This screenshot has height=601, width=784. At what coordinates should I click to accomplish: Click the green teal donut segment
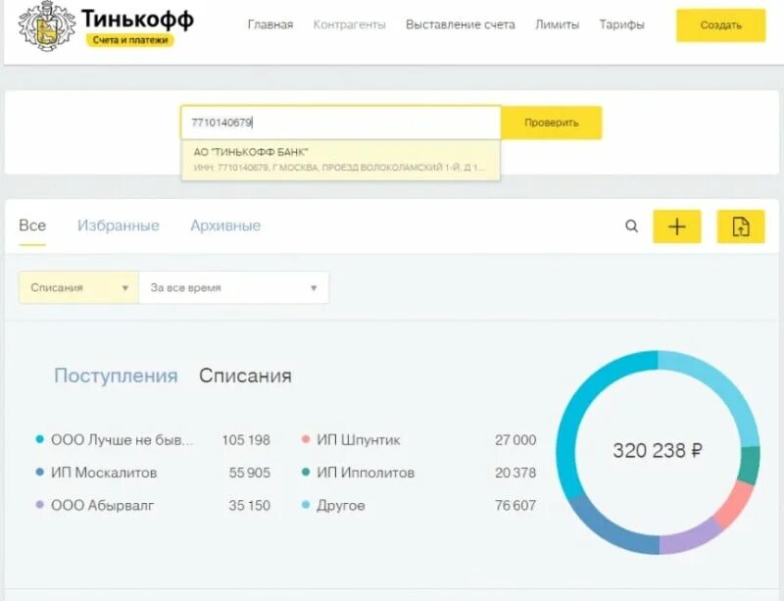(x=750, y=466)
